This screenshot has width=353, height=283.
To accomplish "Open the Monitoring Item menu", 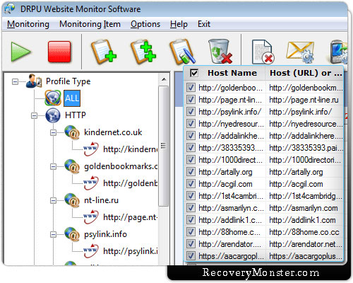I will (x=90, y=24).
